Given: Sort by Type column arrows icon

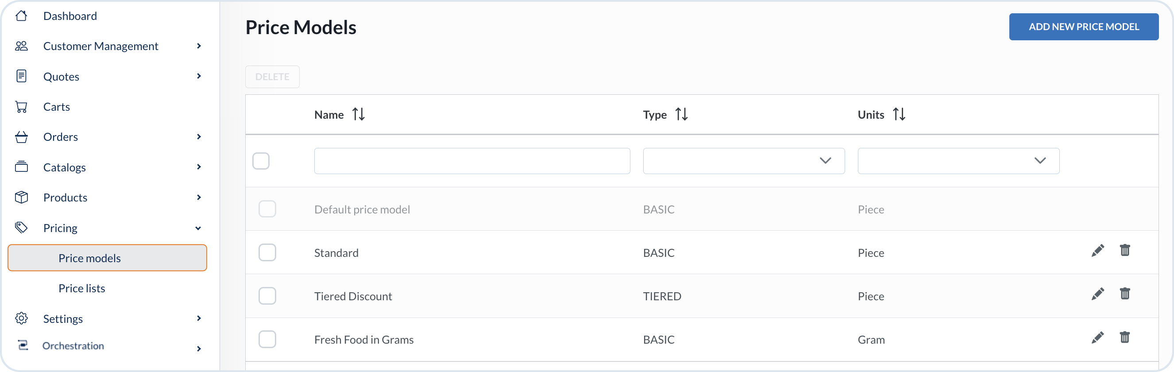Looking at the screenshot, I should 681,114.
